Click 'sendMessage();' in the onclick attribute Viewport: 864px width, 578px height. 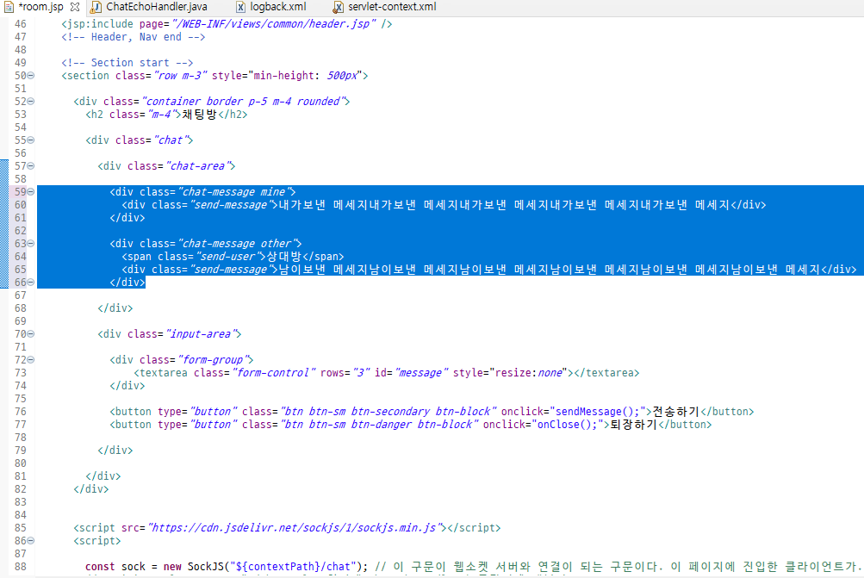point(597,412)
